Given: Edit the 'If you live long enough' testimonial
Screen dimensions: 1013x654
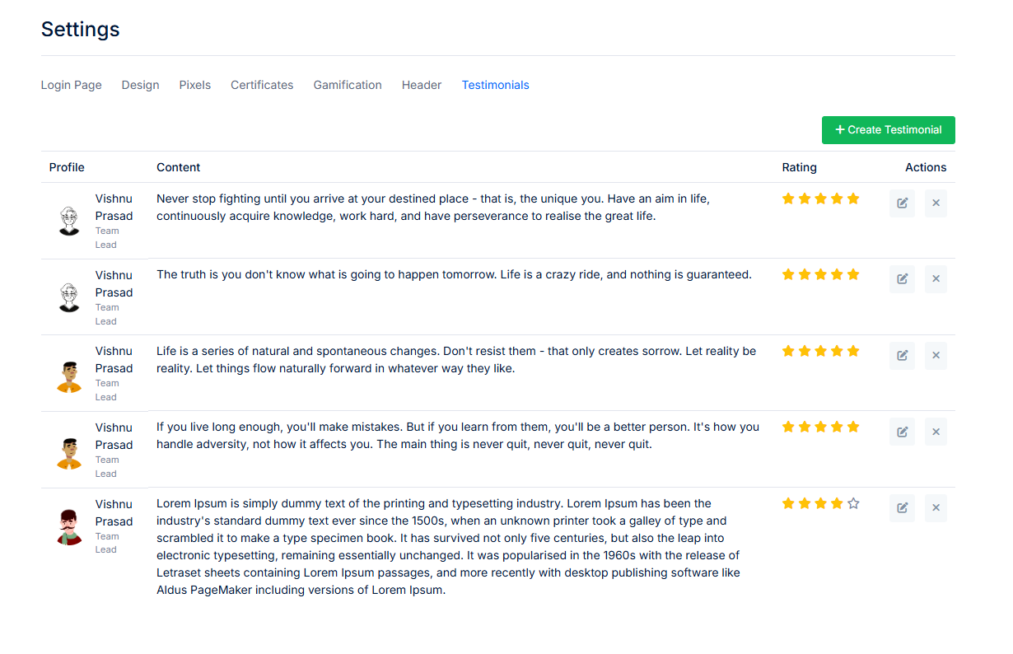Looking at the screenshot, I should (x=902, y=432).
